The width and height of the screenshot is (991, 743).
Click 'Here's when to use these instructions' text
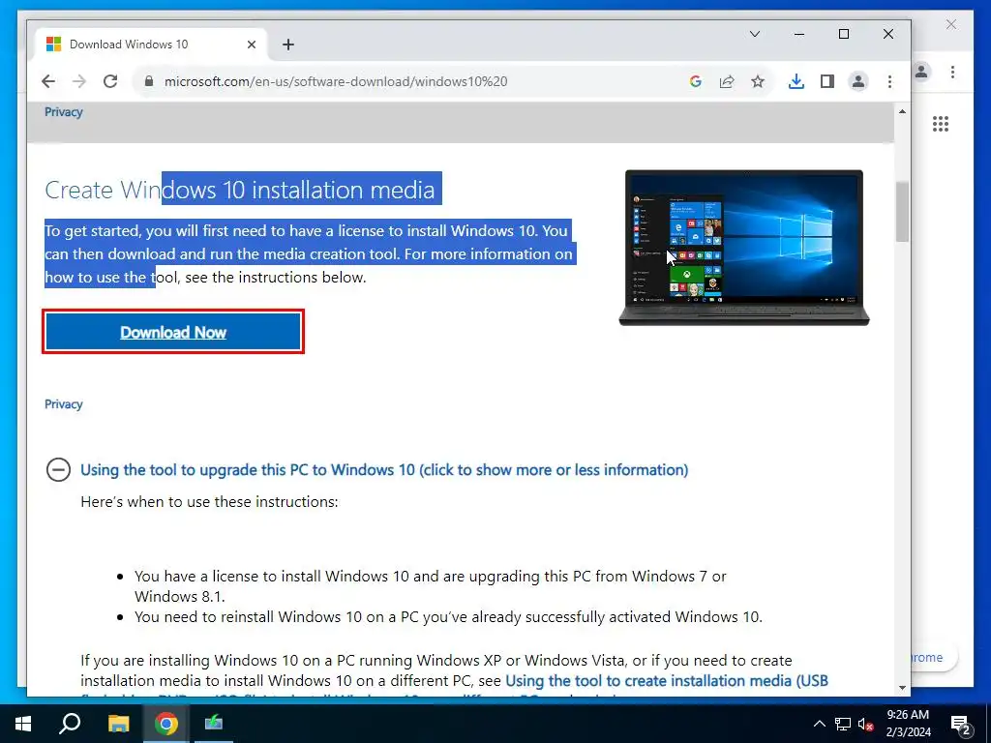[209, 502]
